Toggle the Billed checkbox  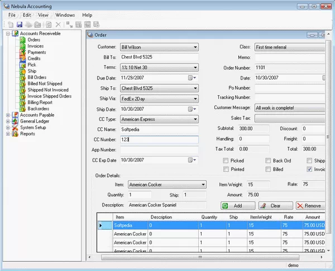pyautogui.click(x=268, y=169)
